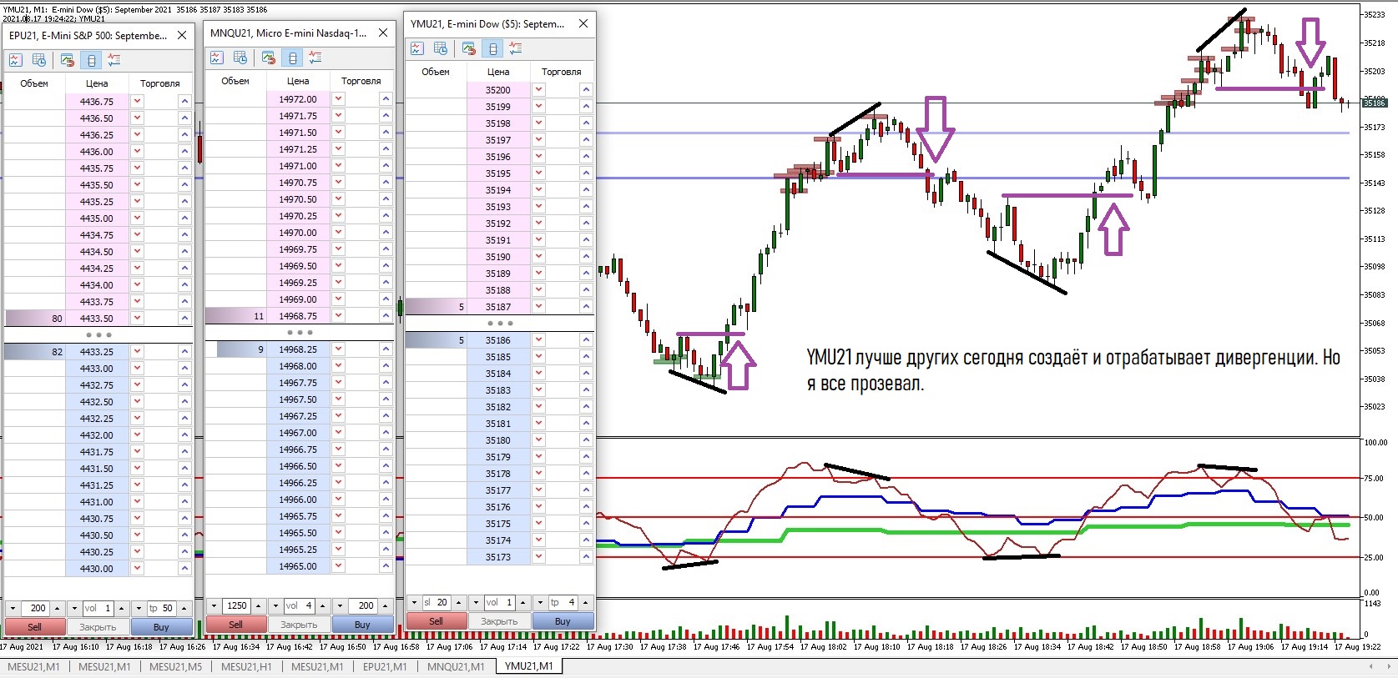Increase the 200 stop value left of vol in EPU21
This screenshot has width=1398, height=678.
pyautogui.click(x=58, y=608)
